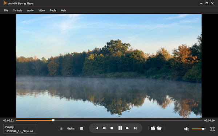218x136 pixels.
Task: Take a snapshot with camera icon
Action: point(153,128)
